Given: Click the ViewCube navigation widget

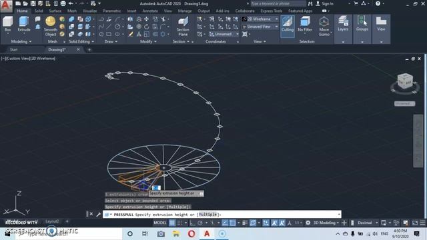Looking at the screenshot, I should [405, 81].
